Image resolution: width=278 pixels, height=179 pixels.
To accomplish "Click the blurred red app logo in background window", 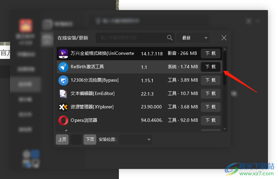I will point(26,26).
